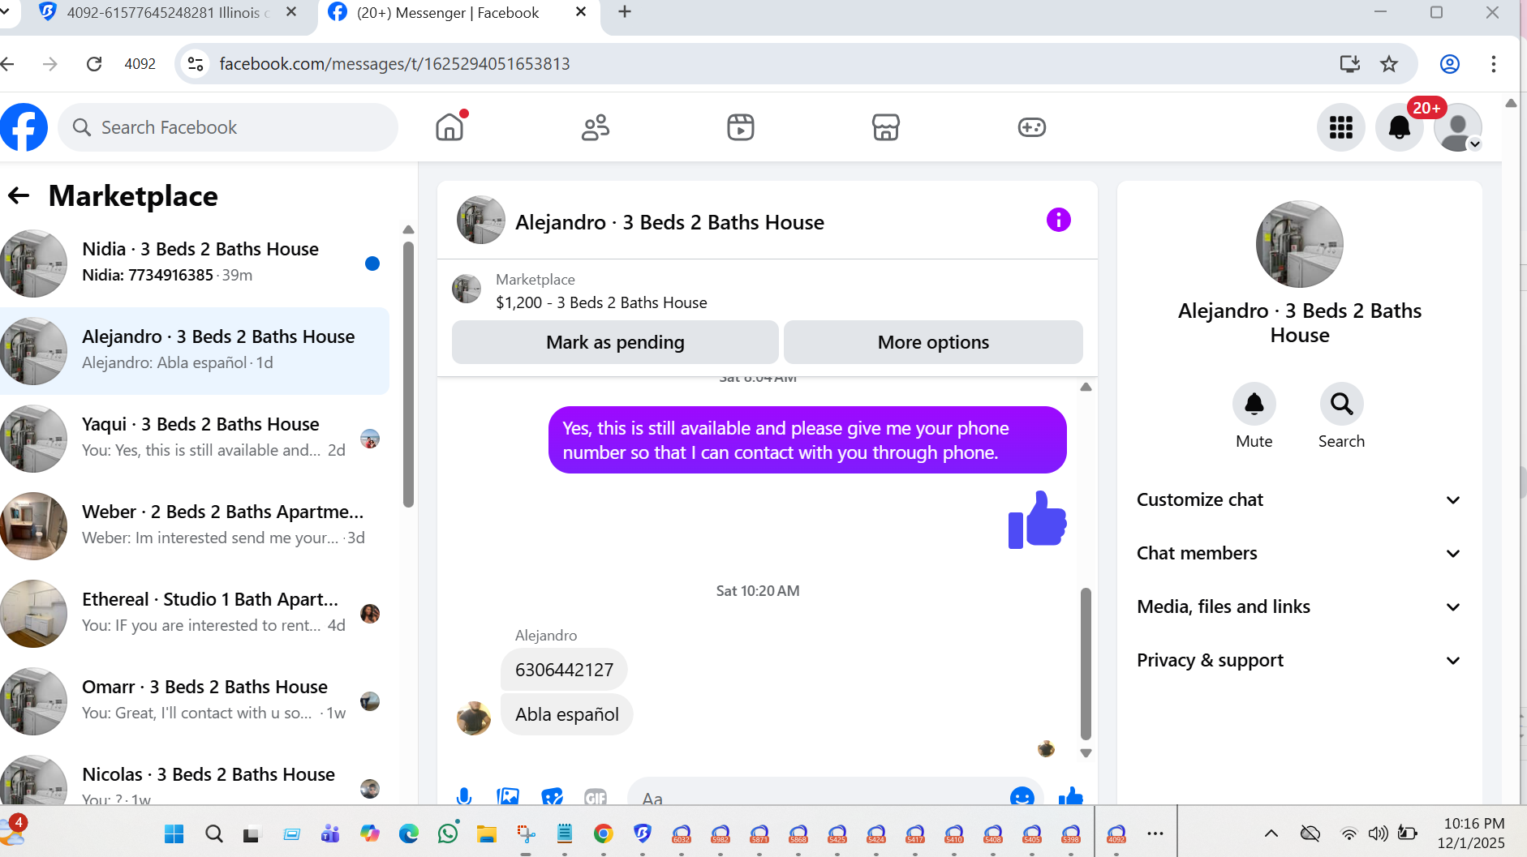Open conversation information purple icon

pyautogui.click(x=1059, y=220)
